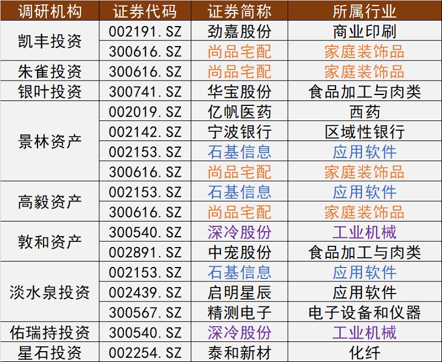
Task: Click the 华宝股份 stock name
Action: point(239,91)
